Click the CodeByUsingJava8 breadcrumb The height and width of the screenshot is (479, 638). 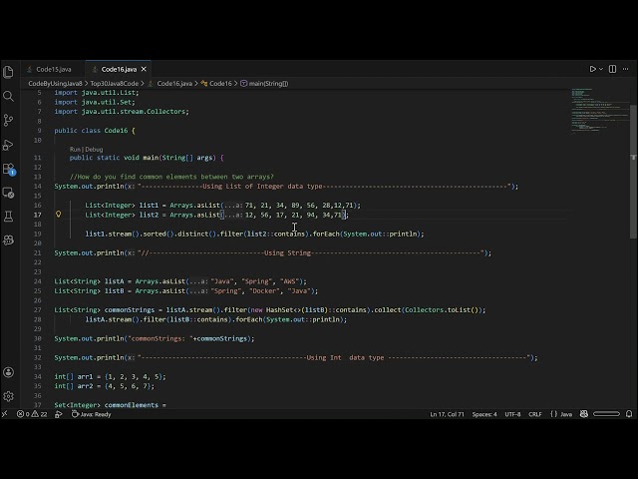(x=55, y=84)
